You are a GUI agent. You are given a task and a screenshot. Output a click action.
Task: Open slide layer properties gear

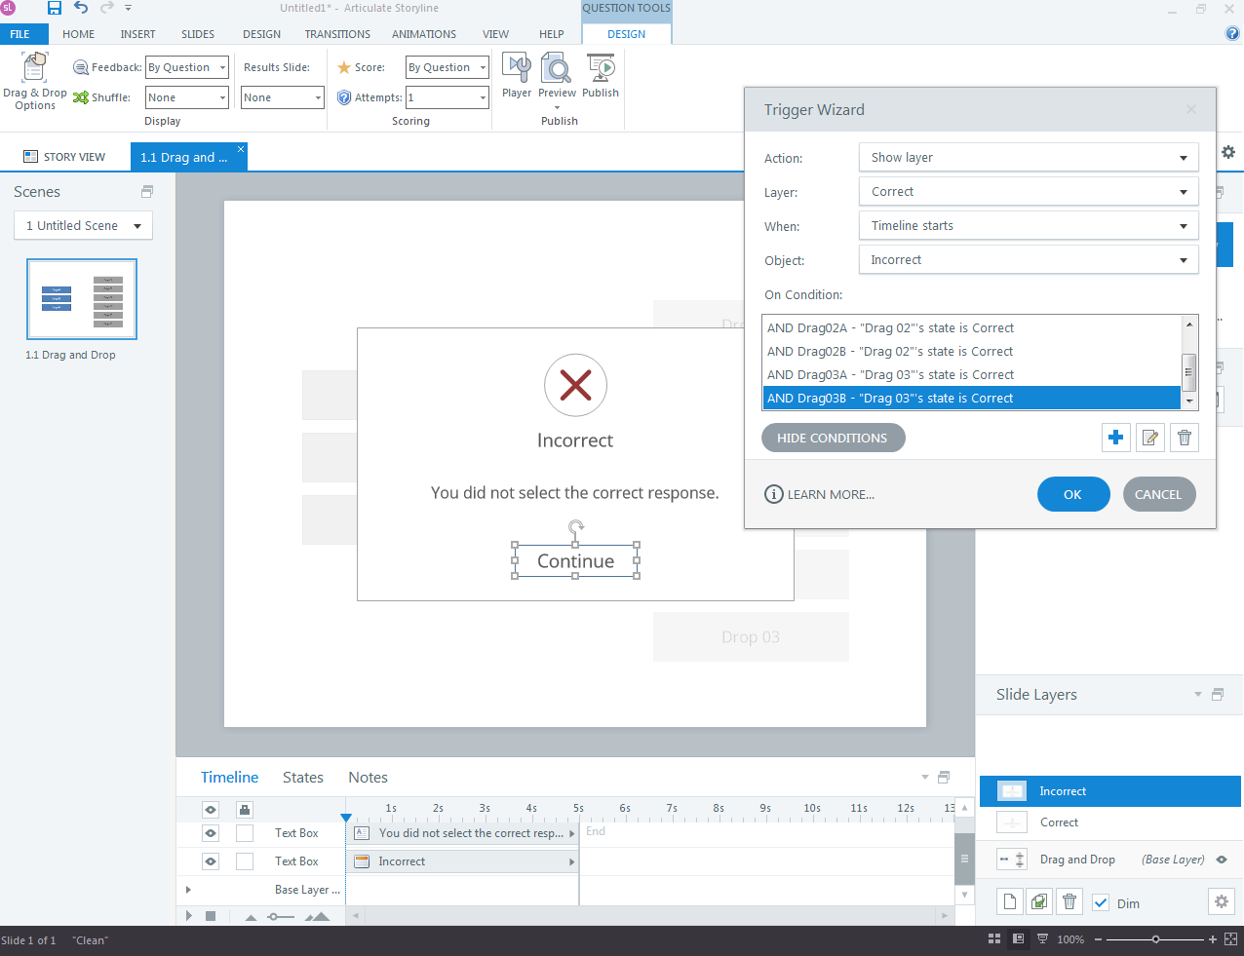tap(1221, 902)
